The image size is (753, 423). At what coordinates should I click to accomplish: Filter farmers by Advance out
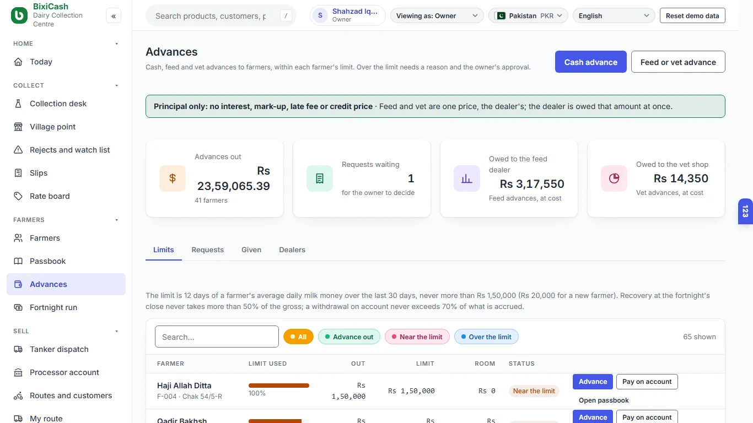[349, 337]
